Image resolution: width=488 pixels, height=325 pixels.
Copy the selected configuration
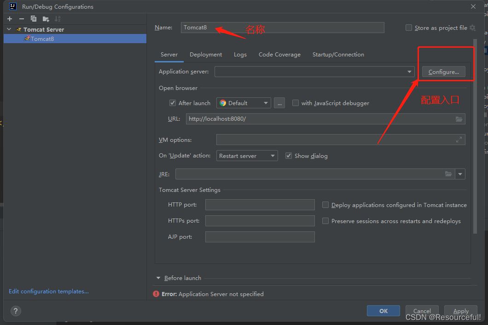[x=33, y=19]
